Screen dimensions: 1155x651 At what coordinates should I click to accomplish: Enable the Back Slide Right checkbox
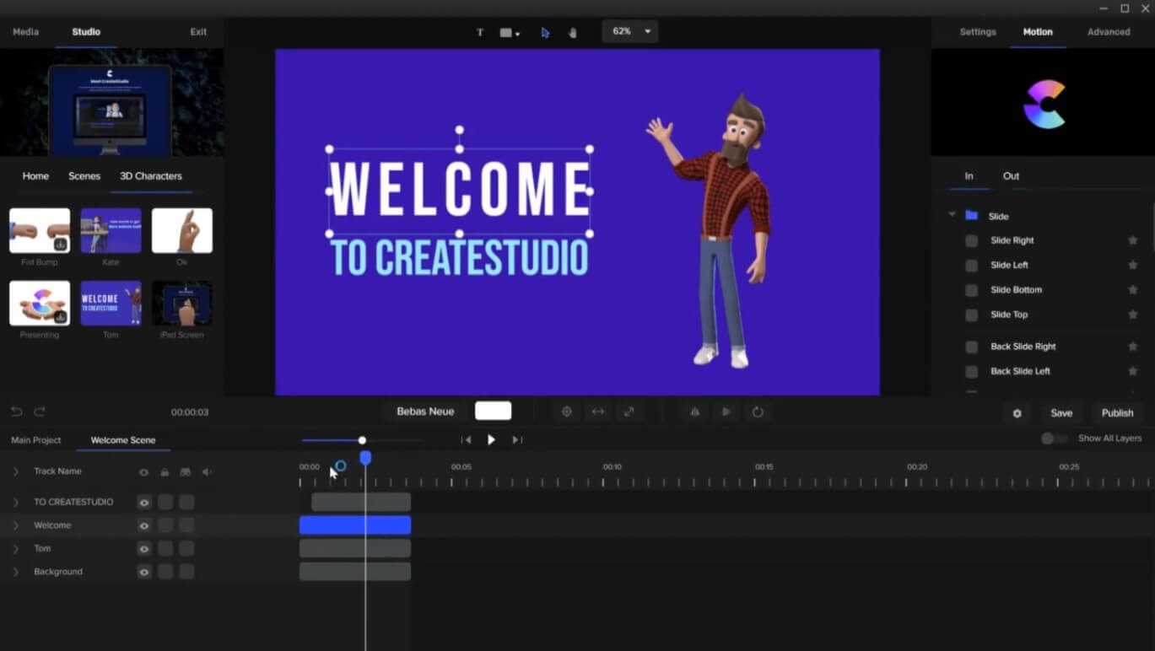pyautogui.click(x=972, y=347)
